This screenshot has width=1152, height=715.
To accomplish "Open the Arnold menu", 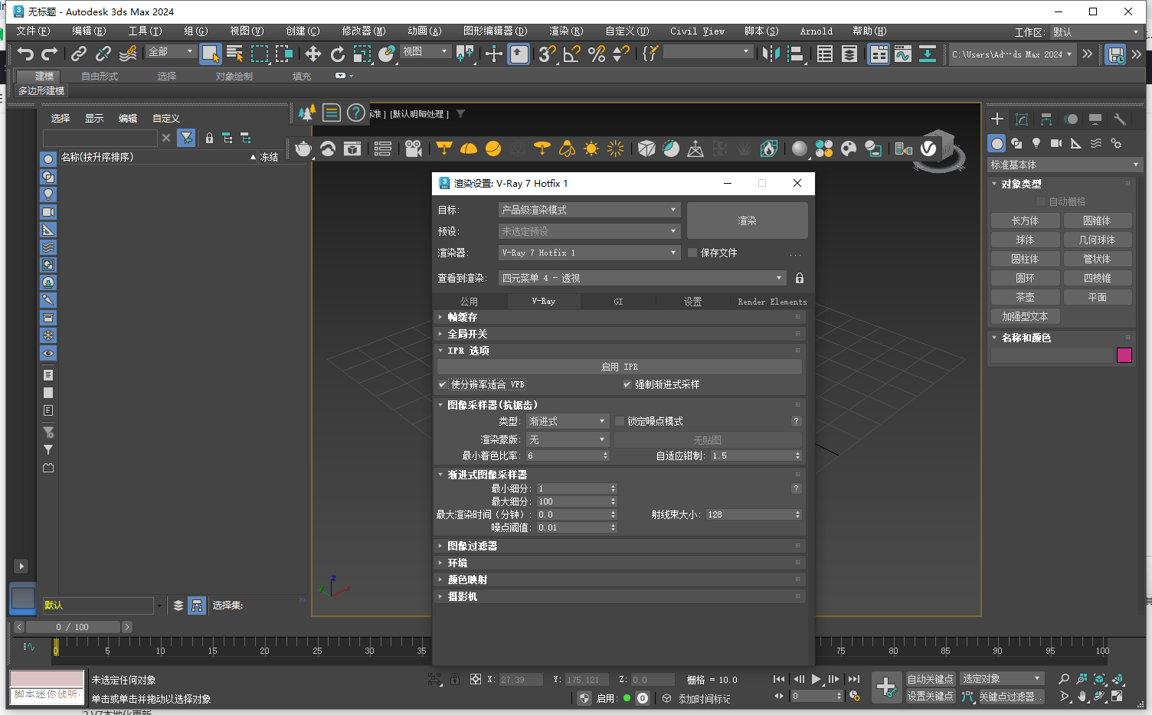I will (815, 31).
